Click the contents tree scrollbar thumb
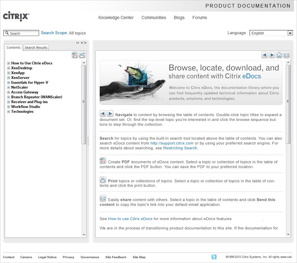This screenshot has width=297, height=263. (x=84, y=105)
